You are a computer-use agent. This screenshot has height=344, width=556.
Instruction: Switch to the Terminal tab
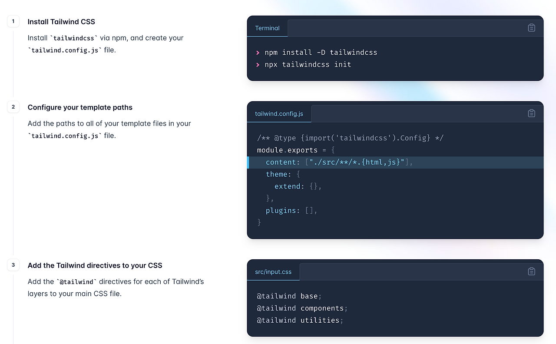coord(267,27)
